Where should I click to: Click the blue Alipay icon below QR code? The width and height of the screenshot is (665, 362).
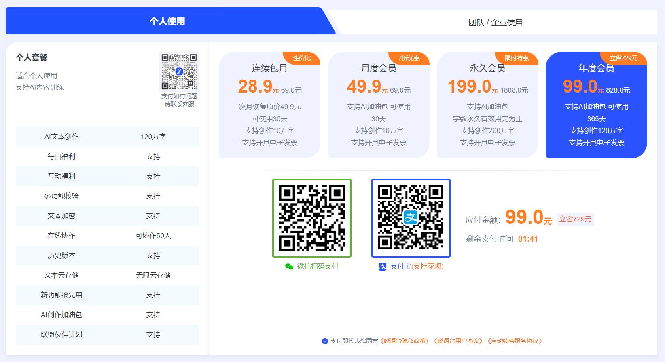click(382, 267)
